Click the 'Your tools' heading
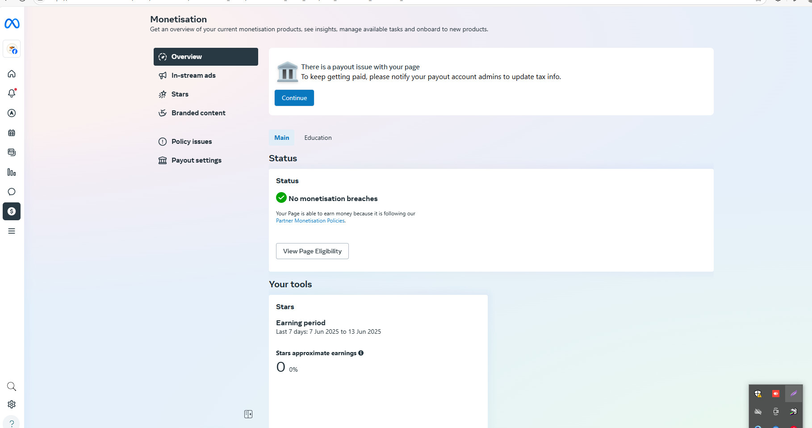The height and width of the screenshot is (428, 812). click(x=290, y=284)
